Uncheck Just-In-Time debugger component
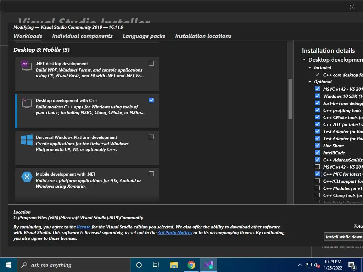The width and height of the screenshot is (363, 272). point(317,103)
